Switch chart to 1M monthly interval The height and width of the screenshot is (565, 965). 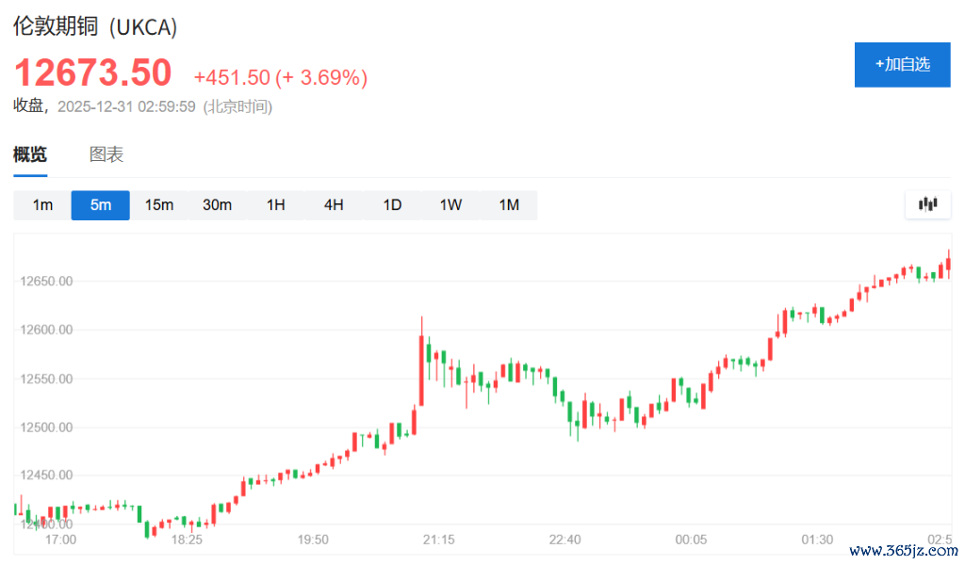509,205
